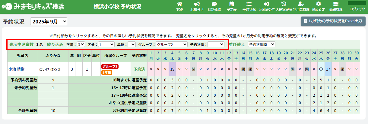This screenshot has width=368, height=124.
Task: Open the グループ filter dropdown
Action: click(x=171, y=44)
